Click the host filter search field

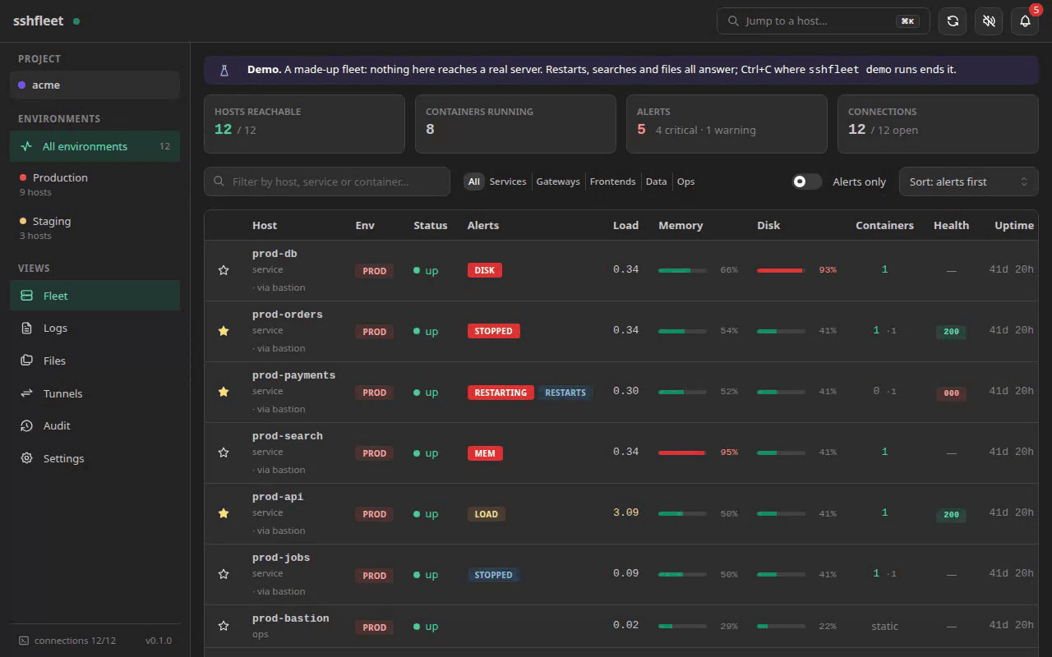click(x=327, y=181)
